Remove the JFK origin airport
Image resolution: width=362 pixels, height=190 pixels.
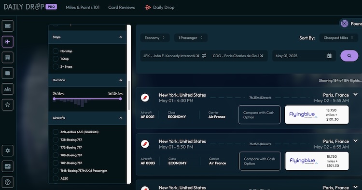(x=198, y=56)
